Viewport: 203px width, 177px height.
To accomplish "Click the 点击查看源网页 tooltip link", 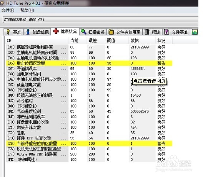I will click(149, 81).
